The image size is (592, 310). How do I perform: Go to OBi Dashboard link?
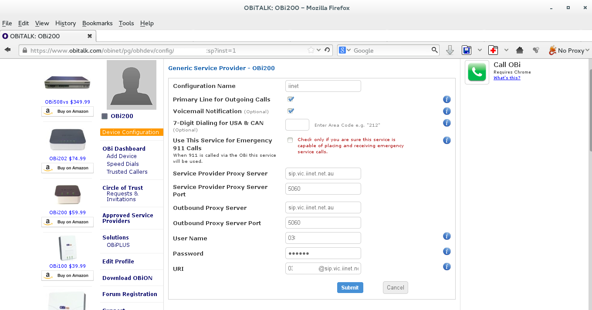pyautogui.click(x=124, y=148)
